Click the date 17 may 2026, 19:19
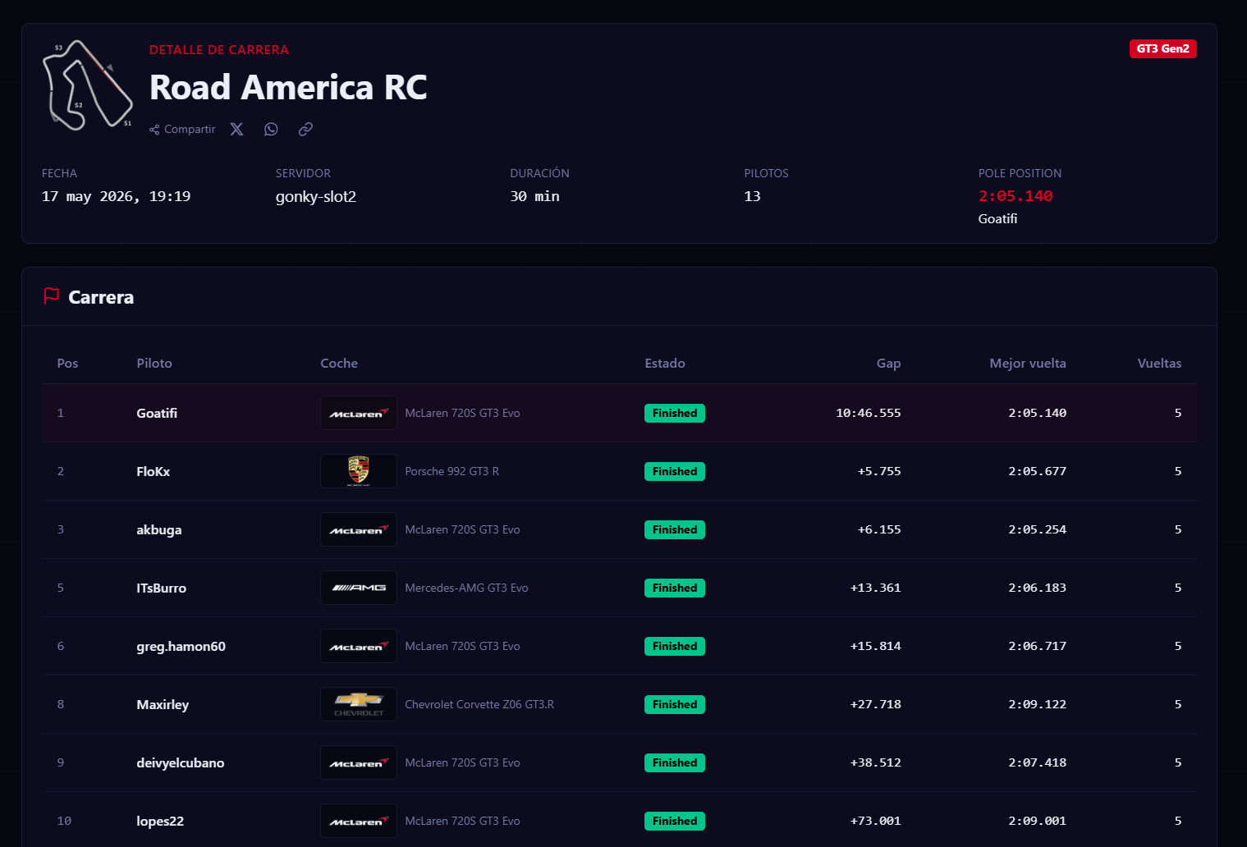Viewport: 1247px width, 847px height. pos(116,196)
